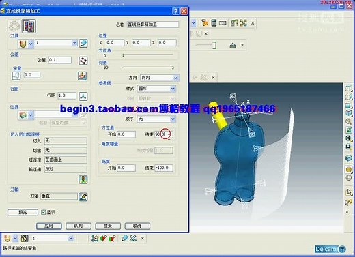Image resolution: width=355 pixels, height=257 pixels.
Task: Open the 方向 dropdown showing 向内
Action: click(160, 78)
